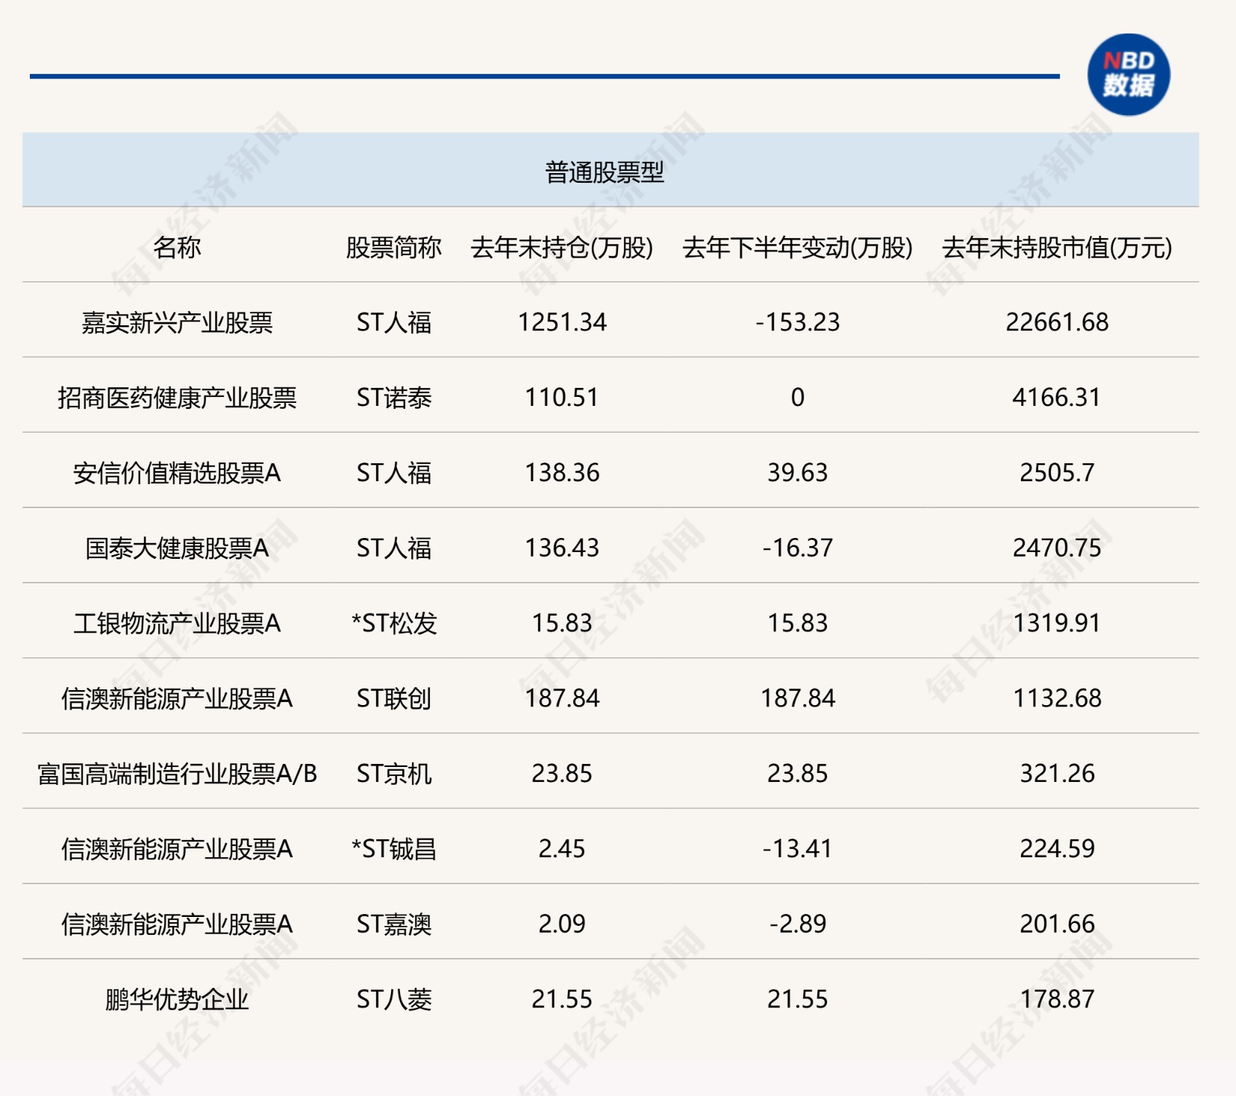Select the 22661.68 market value cell

(1057, 322)
